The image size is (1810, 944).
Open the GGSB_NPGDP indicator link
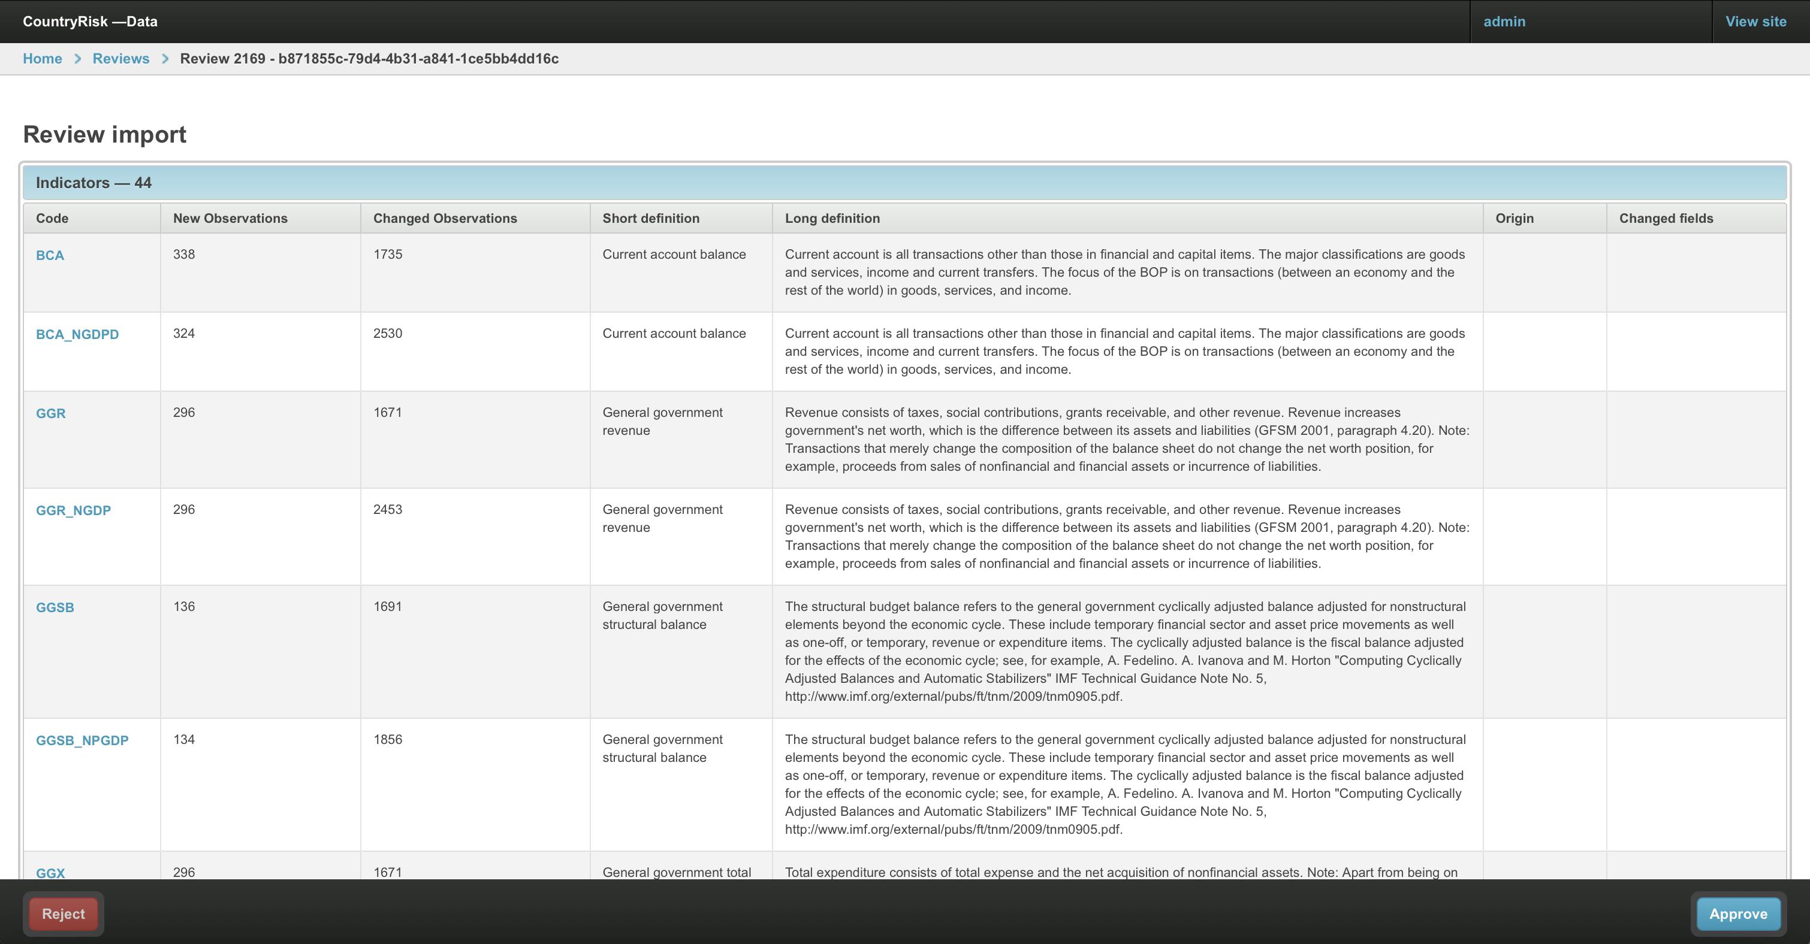(82, 740)
